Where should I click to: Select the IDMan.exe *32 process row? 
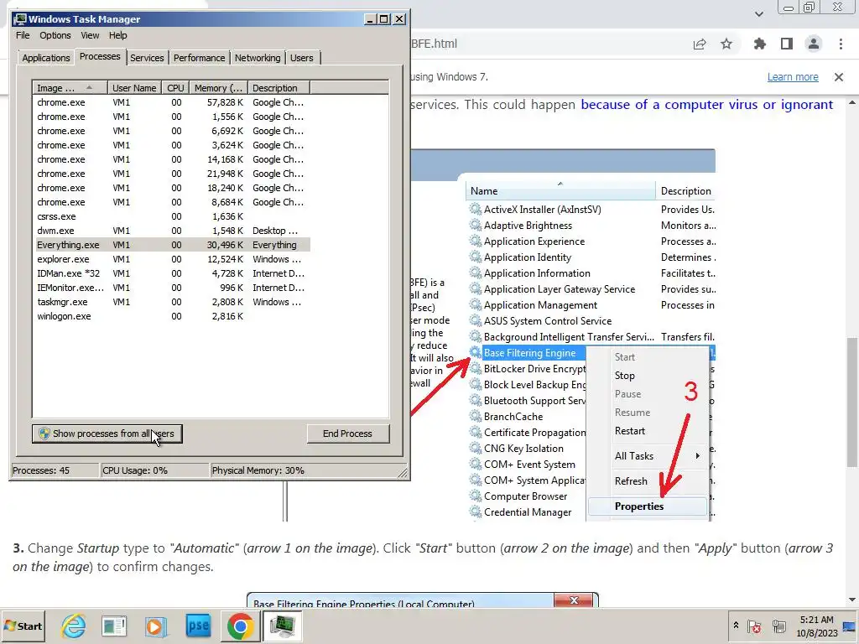pyautogui.click(x=172, y=273)
